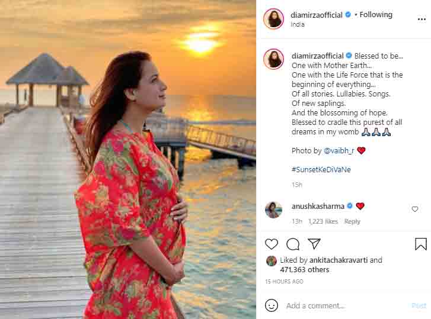
Task: Like anushkasharma's comment with small heart
Action: (x=415, y=209)
